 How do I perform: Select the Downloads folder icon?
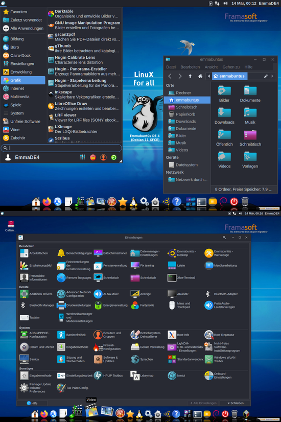224,116
